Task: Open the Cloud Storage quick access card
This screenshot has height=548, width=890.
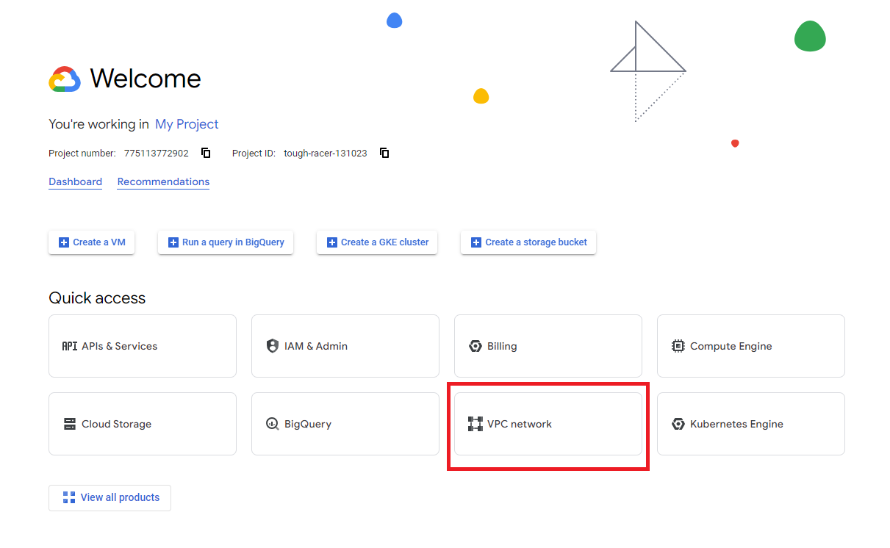Action: point(143,424)
